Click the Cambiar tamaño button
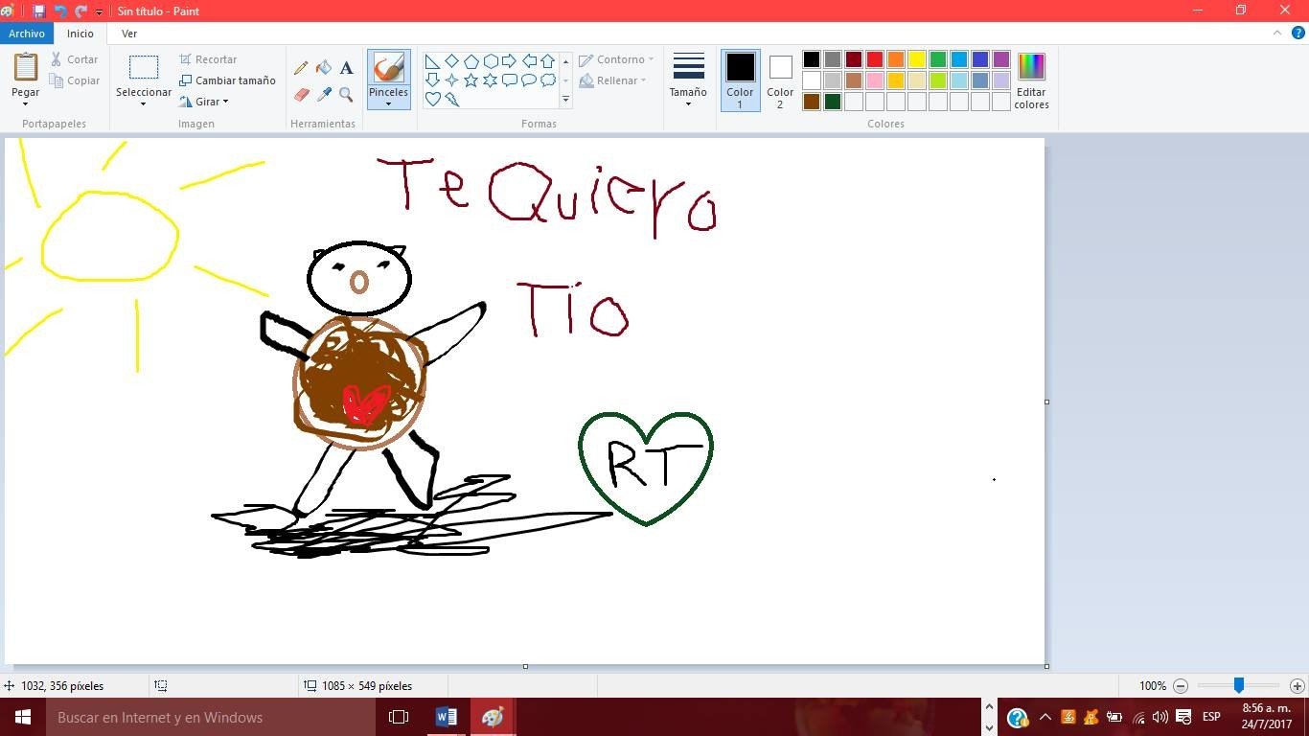 (x=227, y=80)
